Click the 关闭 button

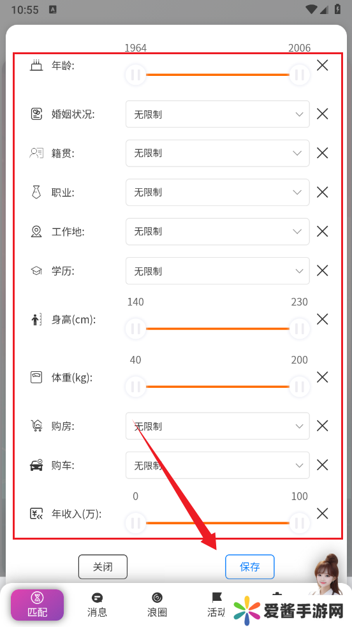pos(103,566)
